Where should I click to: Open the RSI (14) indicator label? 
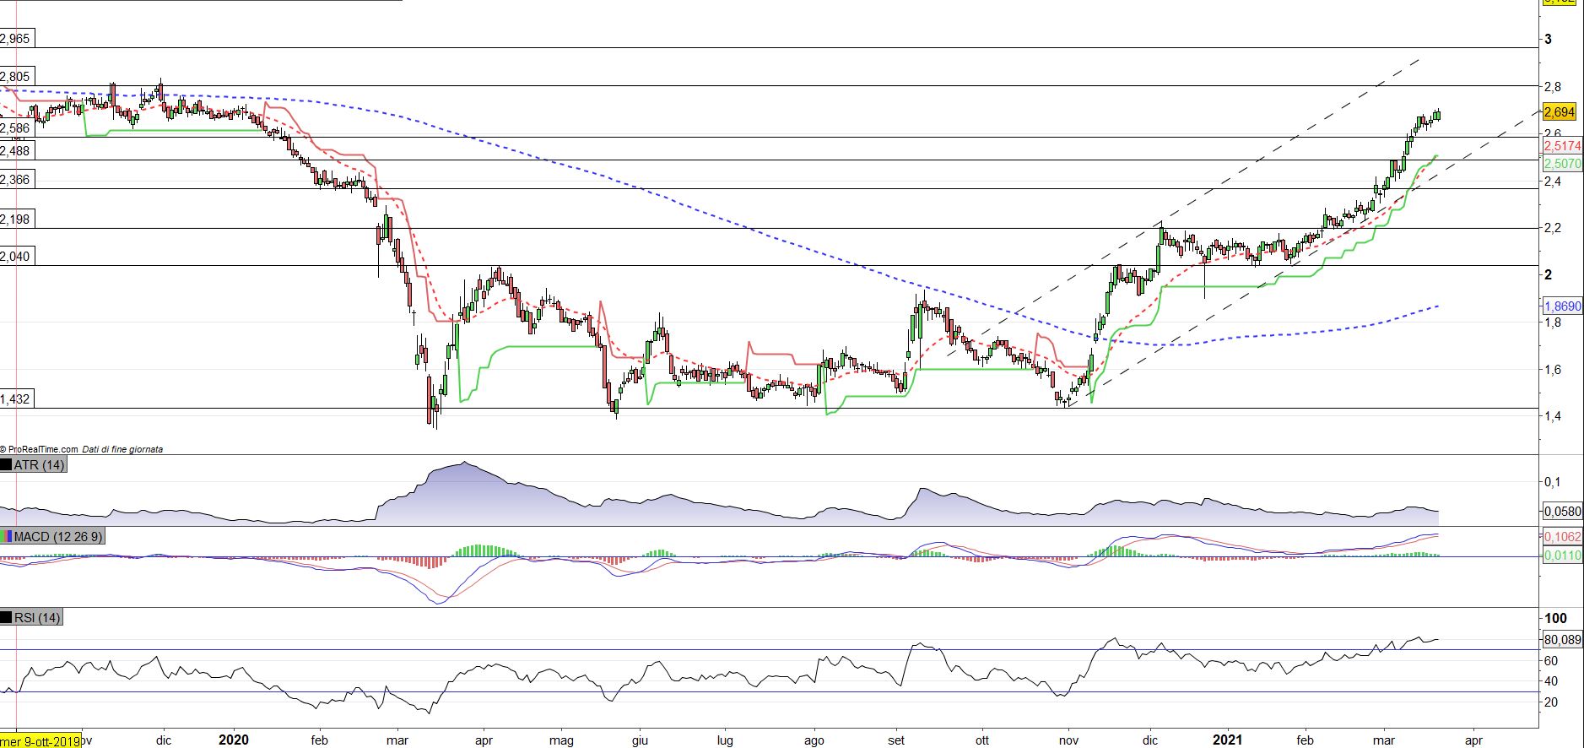click(37, 618)
